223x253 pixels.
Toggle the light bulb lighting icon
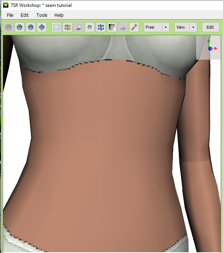(x=112, y=27)
